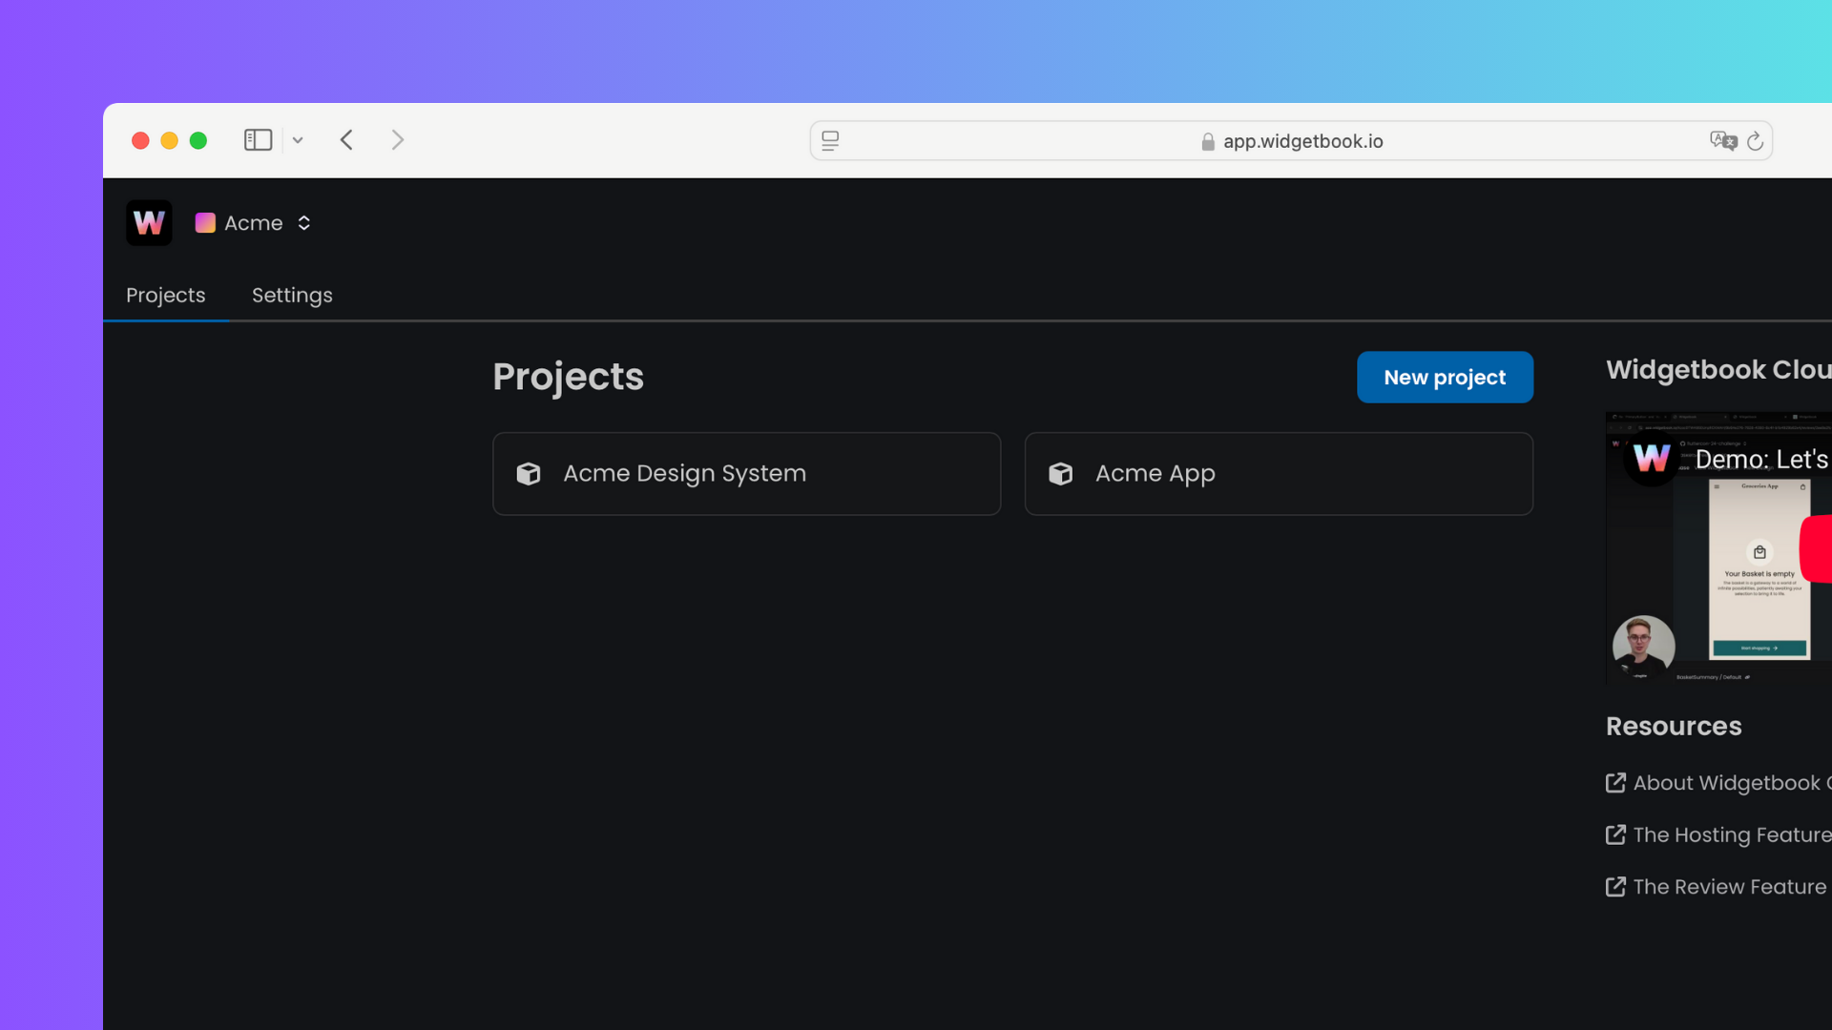The height and width of the screenshot is (1030, 1832).
Task: Play the Widgetbook Cloud demo video
Action: (1816, 547)
